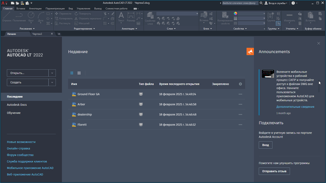Select Autodesk Docs in the sidebar
The height and width of the screenshot is (183, 326).
[x=17, y=105]
